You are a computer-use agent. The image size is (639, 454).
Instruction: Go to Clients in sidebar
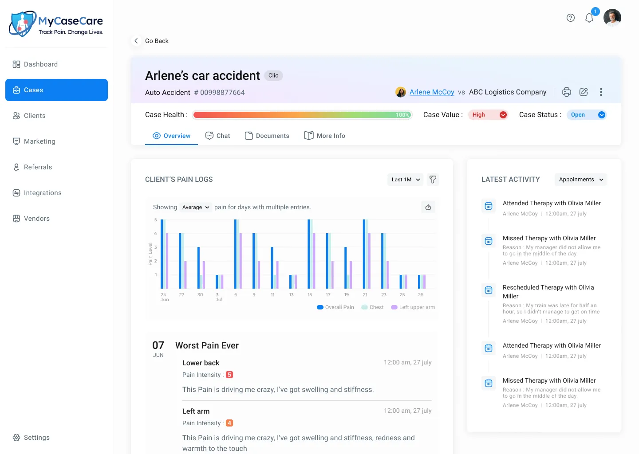[x=56, y=116]
